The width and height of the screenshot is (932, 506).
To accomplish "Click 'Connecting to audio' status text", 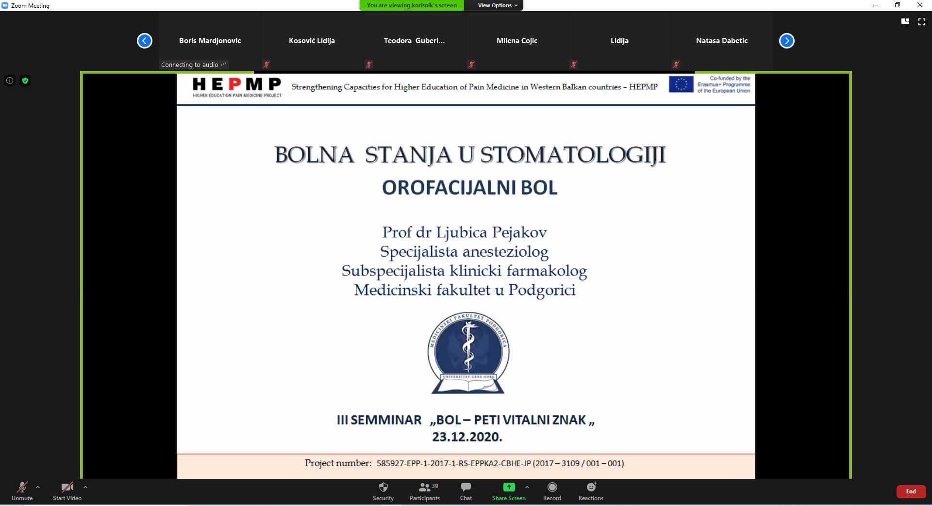I will point(194,65).
